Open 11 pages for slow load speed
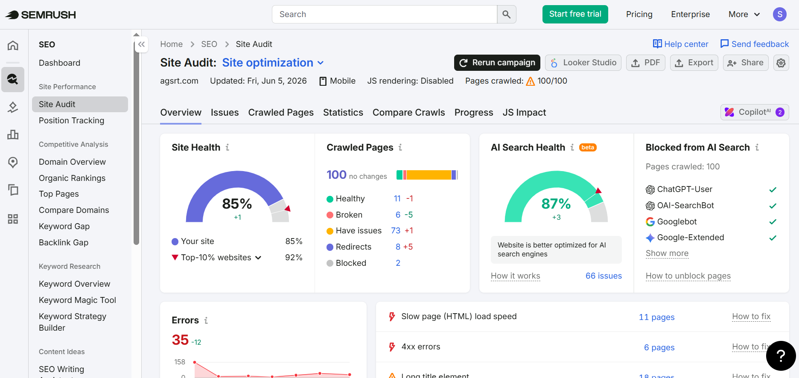The image size is (799, 378). 656,317
